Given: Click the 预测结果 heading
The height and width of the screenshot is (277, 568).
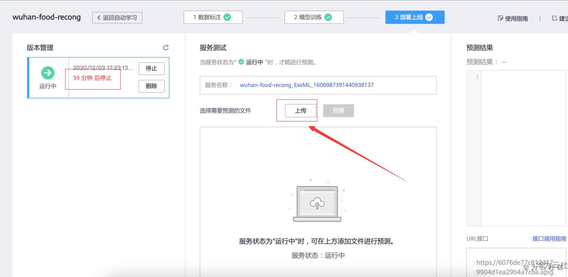Looking at the screenshot, I should pyautogui.click(x=480, y=48).
